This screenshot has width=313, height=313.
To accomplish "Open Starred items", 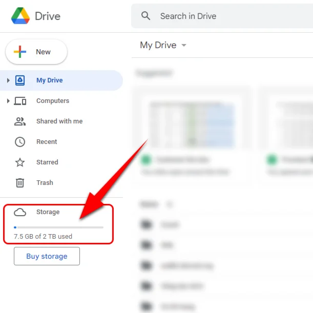I will (47, 162).
